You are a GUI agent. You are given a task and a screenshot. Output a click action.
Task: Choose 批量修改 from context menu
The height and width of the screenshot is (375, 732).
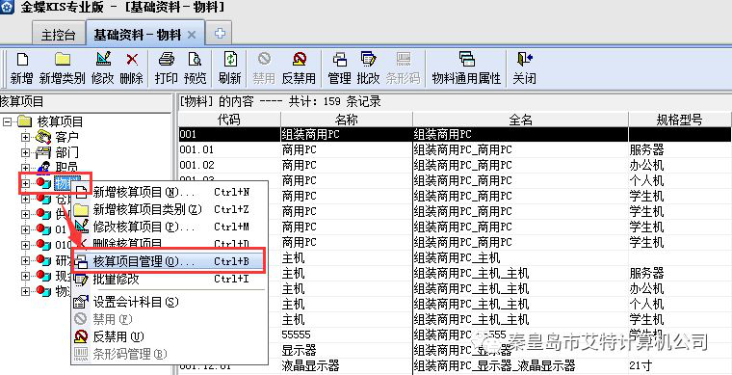[x=170, y=279]
